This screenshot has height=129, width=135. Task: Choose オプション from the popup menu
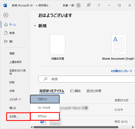[x=45, y=116]
